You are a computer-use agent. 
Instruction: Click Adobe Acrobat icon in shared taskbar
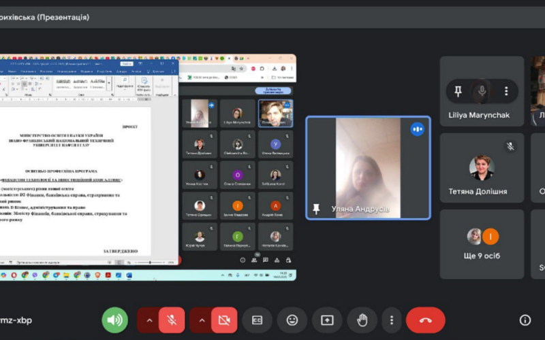pos(108,275)
